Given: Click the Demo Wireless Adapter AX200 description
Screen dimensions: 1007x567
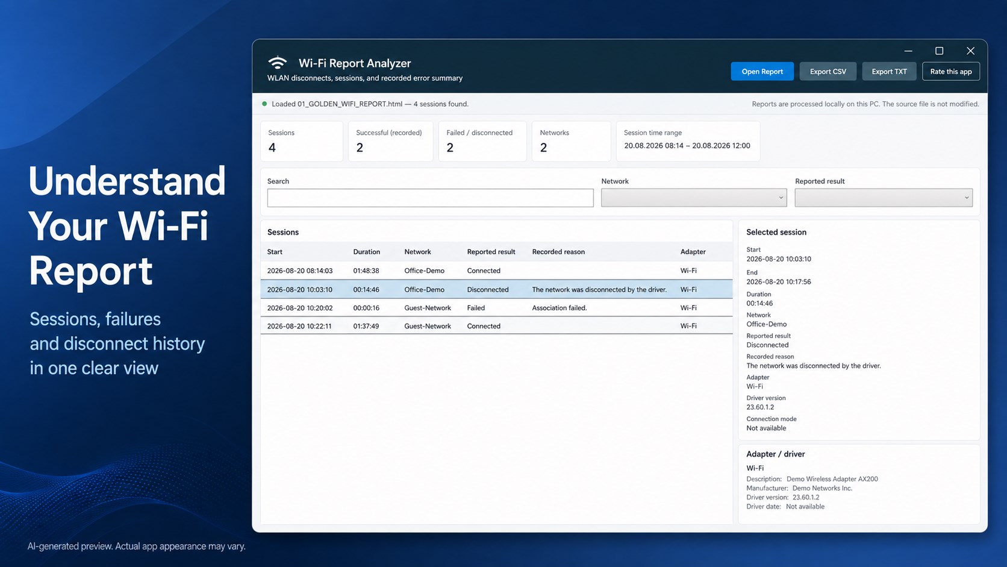Looking at the screenshot, I should (832, 479).
